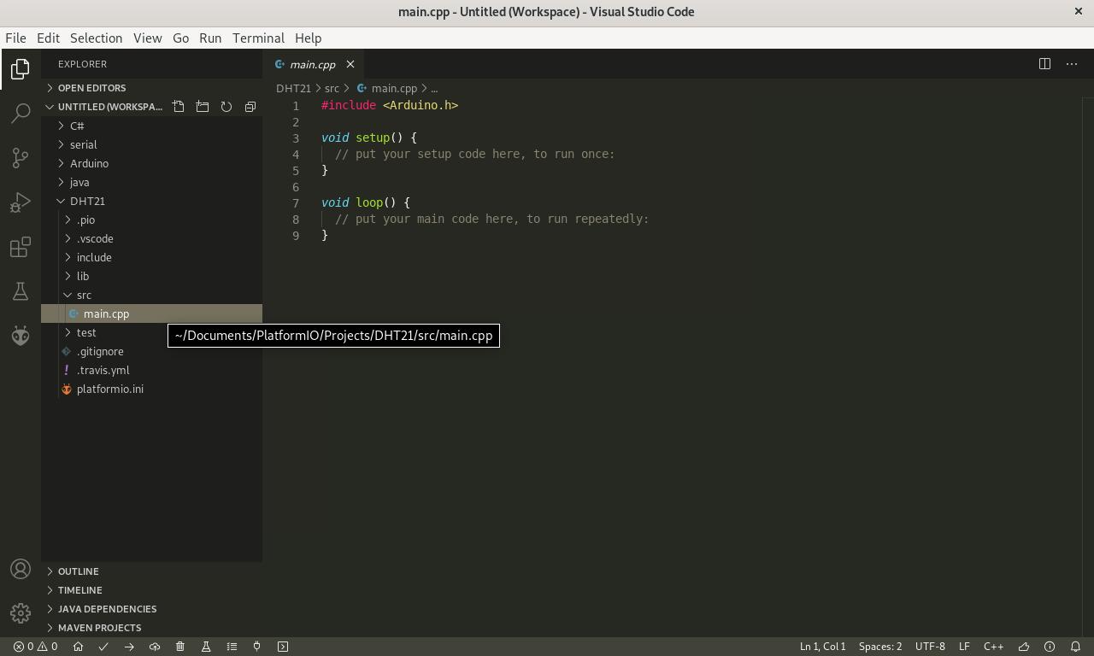This screenshot has width=1094, height=656.
Task: Collapse all folders in Explorer
Action: click(250, 107)
